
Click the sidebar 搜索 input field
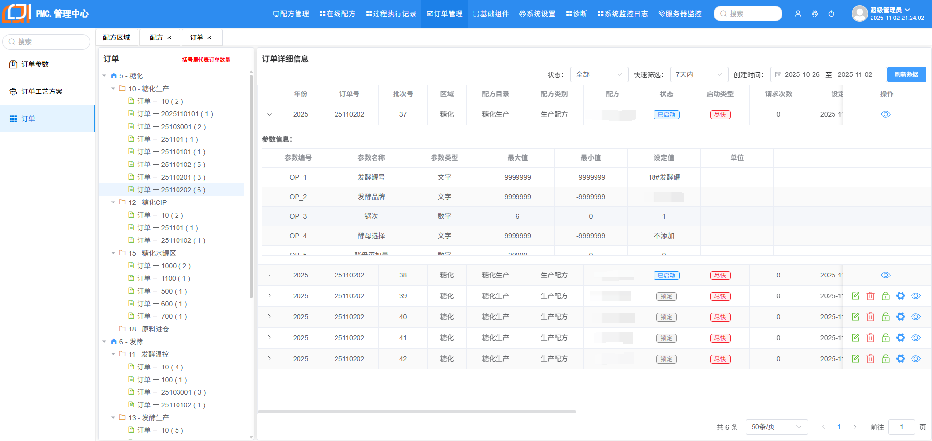click(46, 42)
